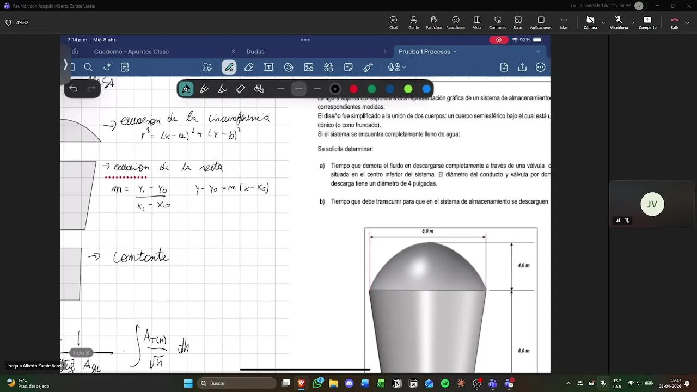
Task: Expand the audio recording dropdown in toolbar
Action: tap(404, 68)
